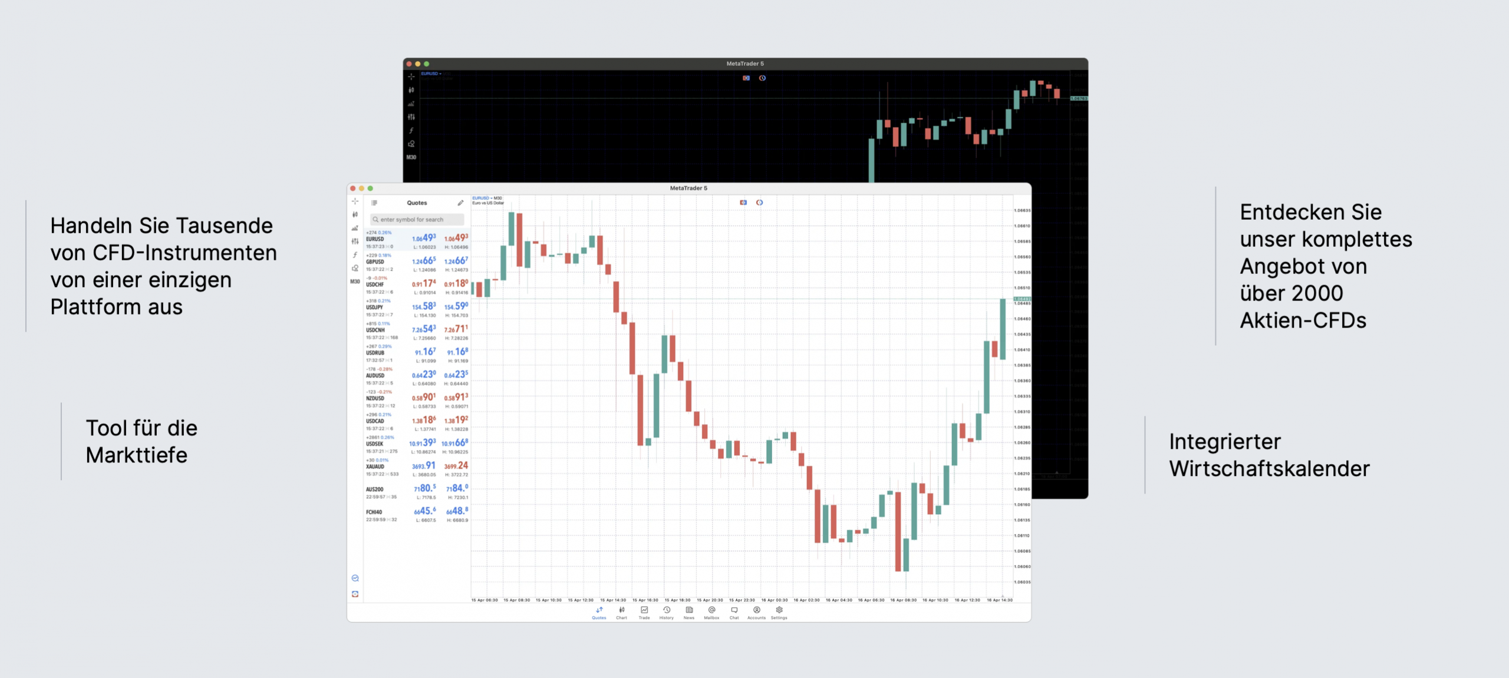Click the current price label on front chart scale
The width and height of the screenshot is (1509, 678).
point(1022,299)
